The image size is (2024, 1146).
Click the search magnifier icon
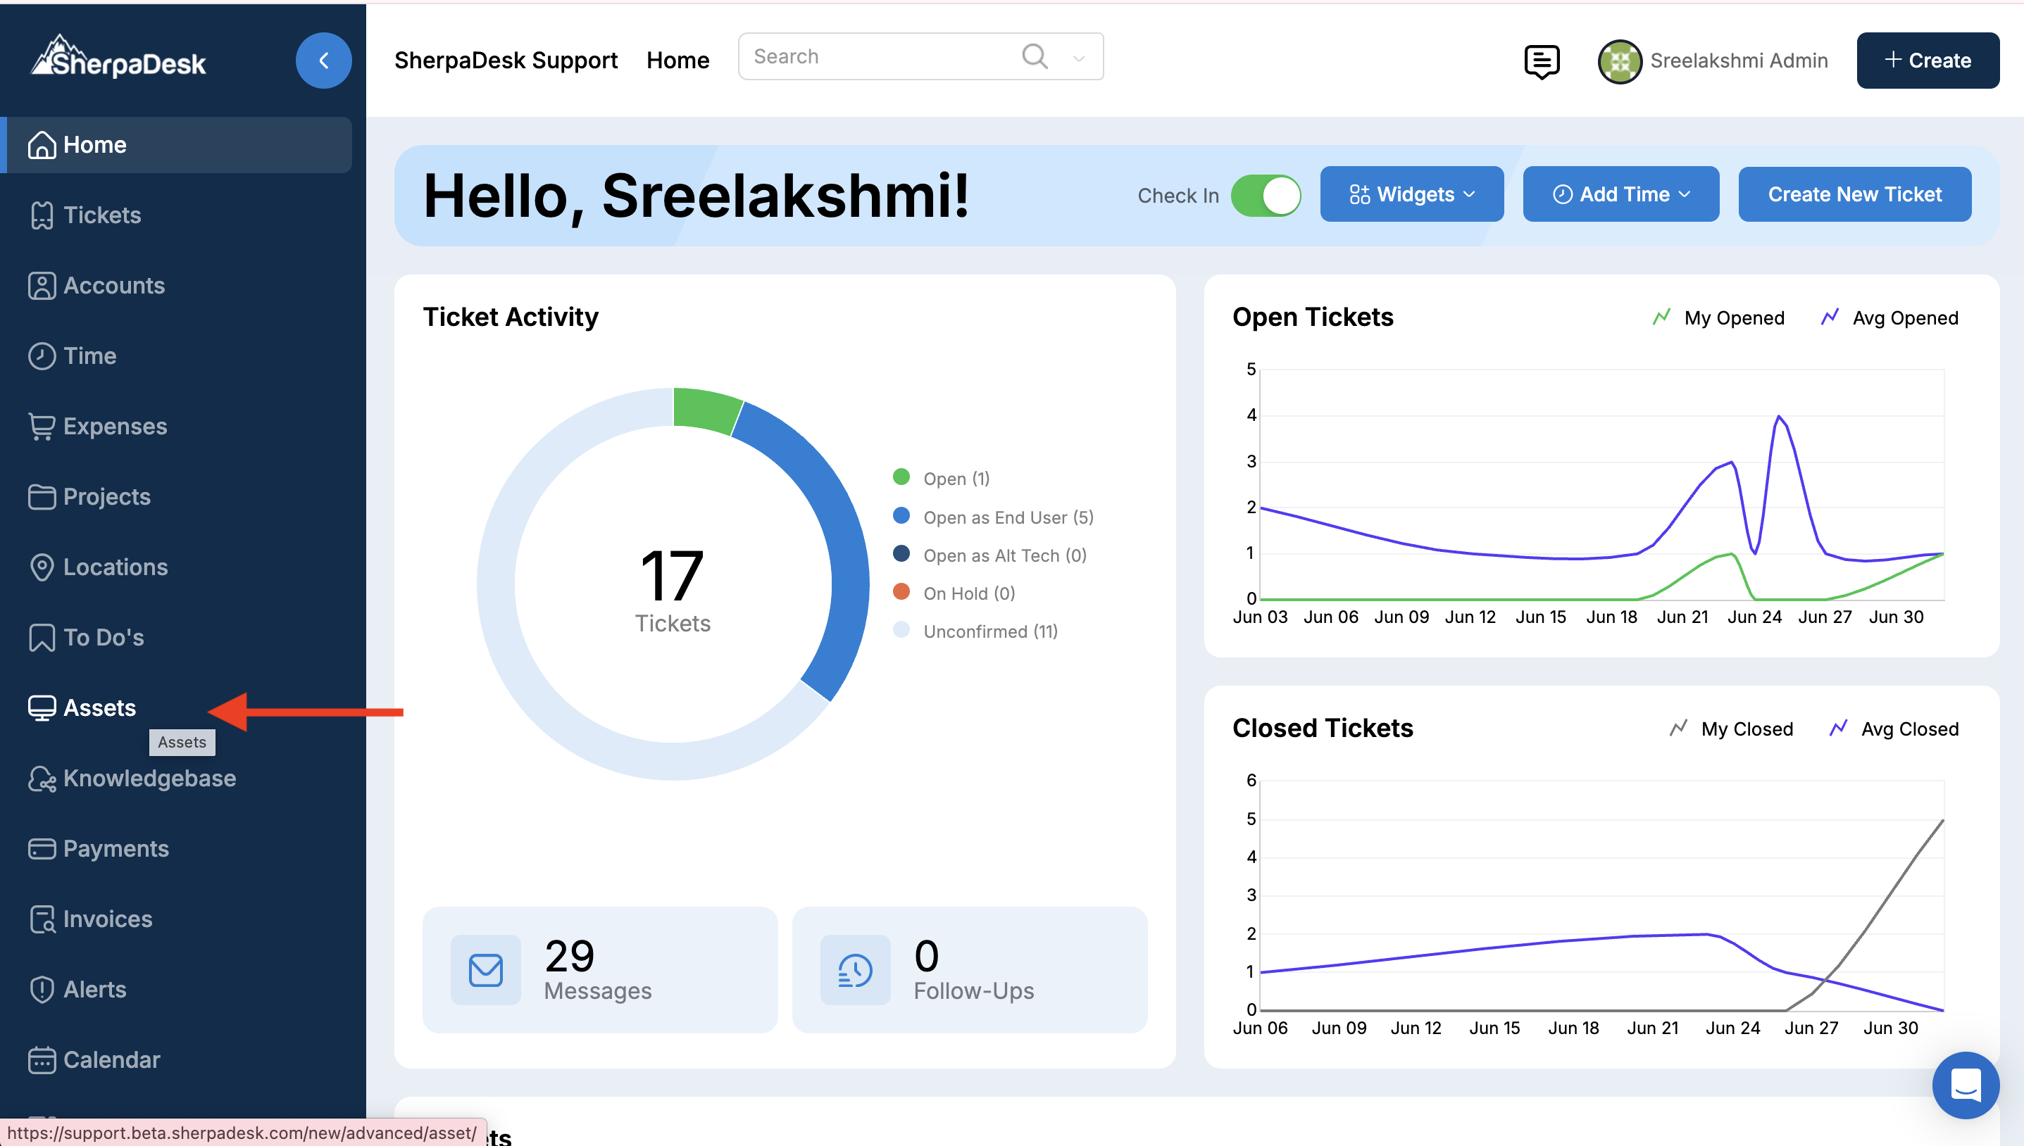tap(1034, 57)
